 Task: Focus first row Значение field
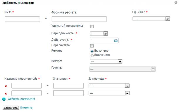coord(68,86)
